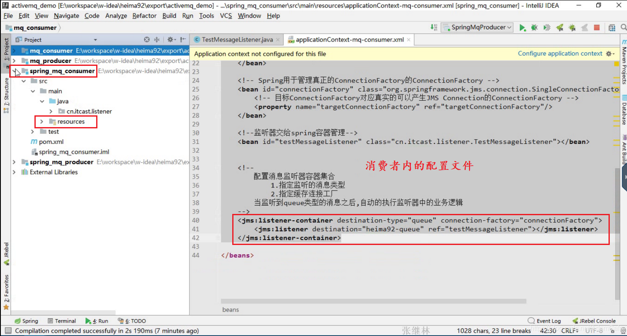627x336 pixels.
Task: Click the Make Project build icon
Action: tap(434, 28)
